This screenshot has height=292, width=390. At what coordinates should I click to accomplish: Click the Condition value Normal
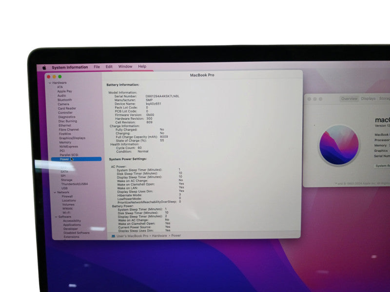[x=143, y=151]
